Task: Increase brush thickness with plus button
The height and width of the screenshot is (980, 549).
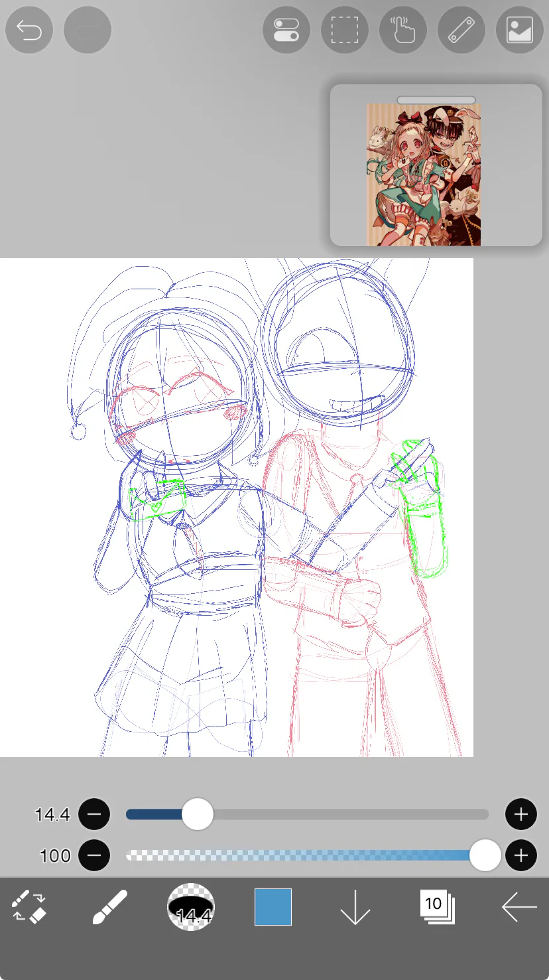Action: pyautogui.click(x=521, y=814)
